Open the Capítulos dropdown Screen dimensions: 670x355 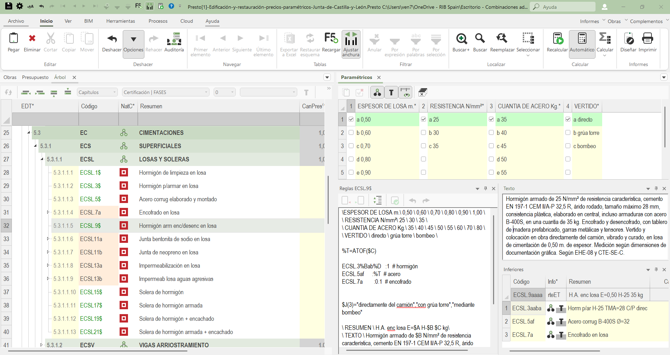[97, 92]
